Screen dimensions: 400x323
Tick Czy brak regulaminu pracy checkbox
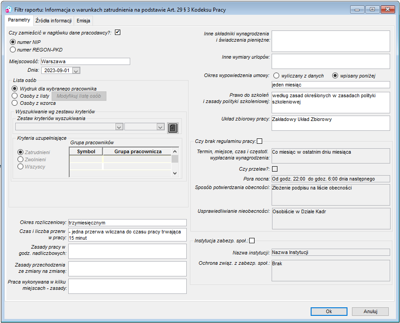tap(259, 141)
